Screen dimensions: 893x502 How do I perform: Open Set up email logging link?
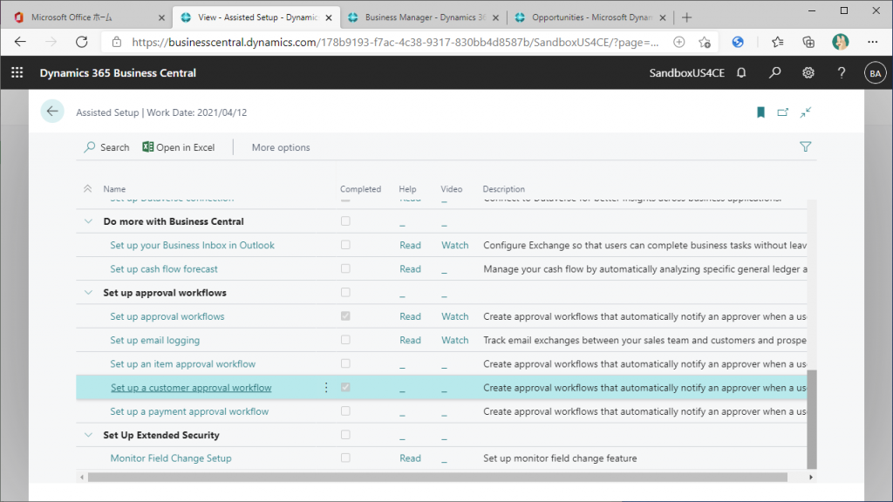[x=155, y=341]
